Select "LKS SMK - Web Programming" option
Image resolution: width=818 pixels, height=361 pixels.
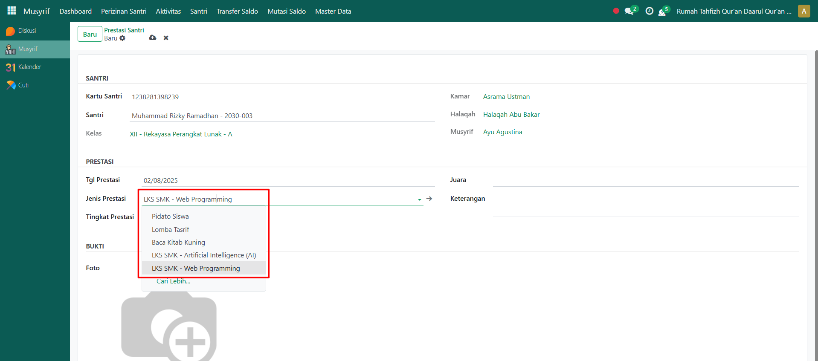(196, 268)
